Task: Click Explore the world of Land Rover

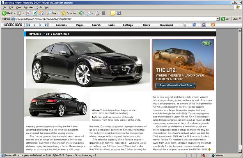Action: click(175, 85)
